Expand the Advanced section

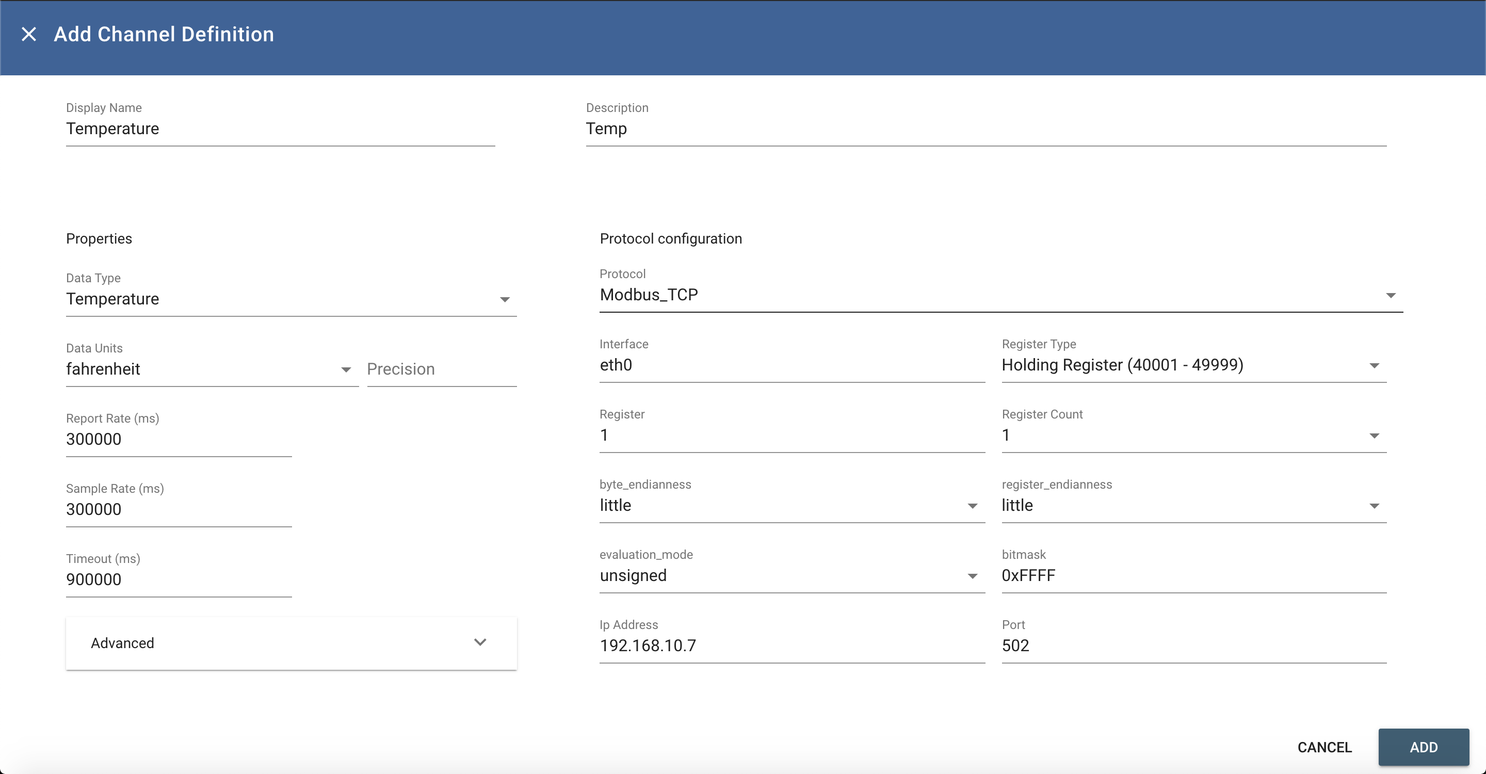[292, 643]
